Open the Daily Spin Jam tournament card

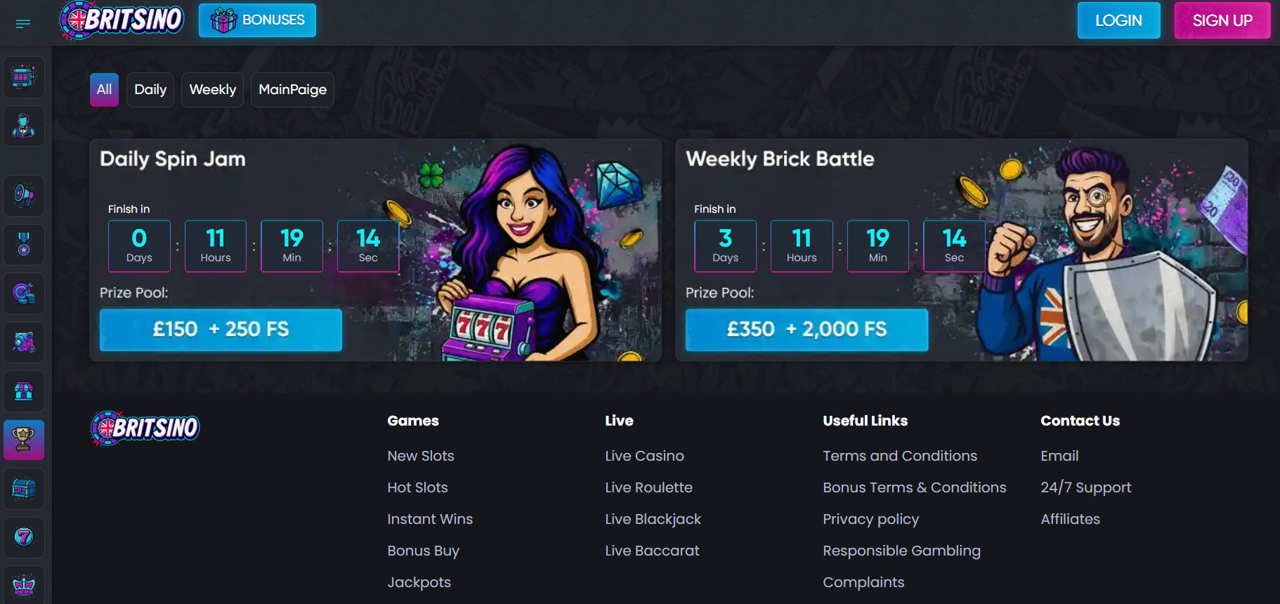pyautogui.click(x=375, y=250)
